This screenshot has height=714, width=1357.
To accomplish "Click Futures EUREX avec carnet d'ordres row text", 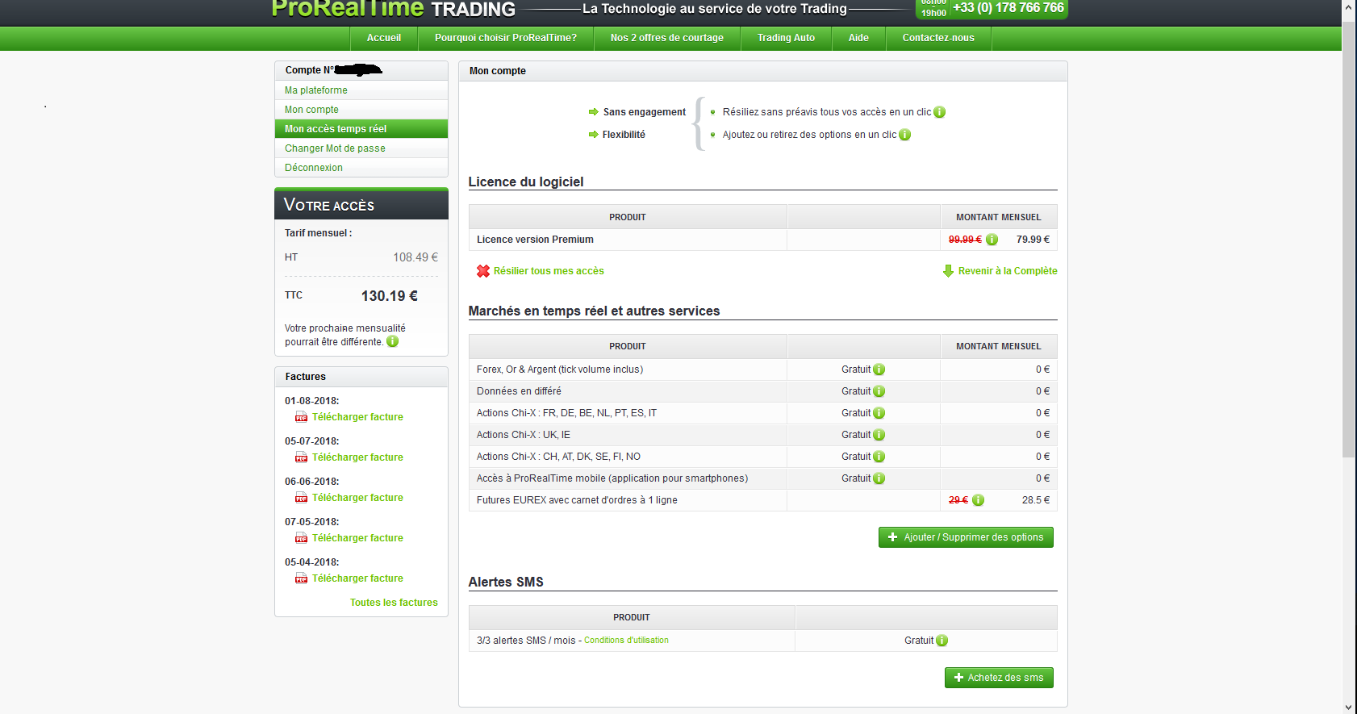I will click(577, 500).
